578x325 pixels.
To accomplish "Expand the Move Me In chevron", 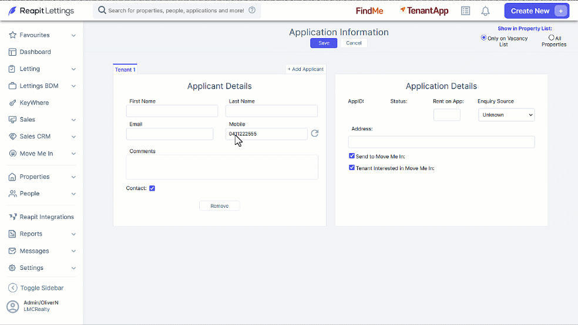I will [73, 154].
